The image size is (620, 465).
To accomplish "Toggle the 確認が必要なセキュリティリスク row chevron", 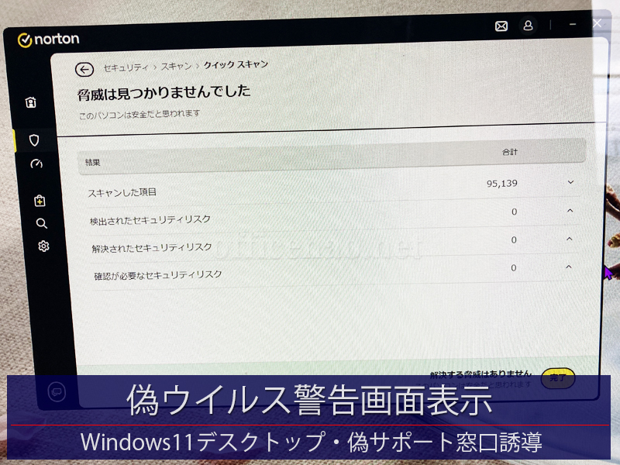I will (569, 267).
